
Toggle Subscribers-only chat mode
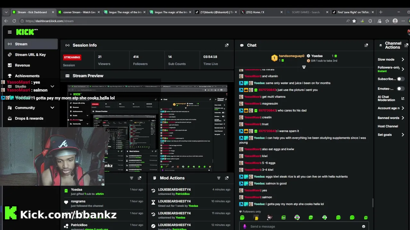pos(400,79)
